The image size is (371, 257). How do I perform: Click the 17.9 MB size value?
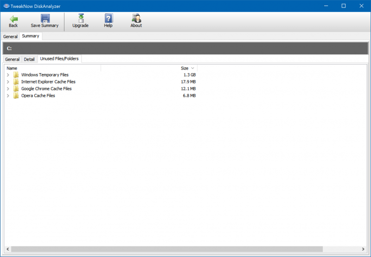point(188,82)
